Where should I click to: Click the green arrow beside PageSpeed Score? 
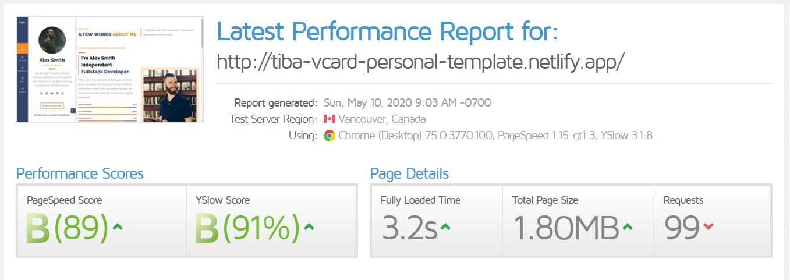117,227
